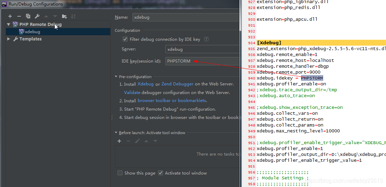Click the '; Module Settings ;' comment line

(283, 178)
